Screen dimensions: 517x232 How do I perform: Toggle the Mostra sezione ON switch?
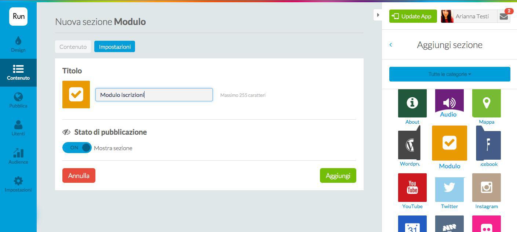click(x=77, y=148)
